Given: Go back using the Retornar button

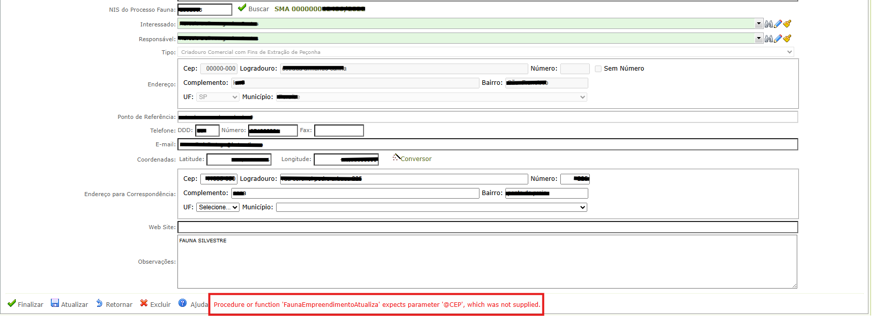Looking at the screenshot, I should pos(114,304).
